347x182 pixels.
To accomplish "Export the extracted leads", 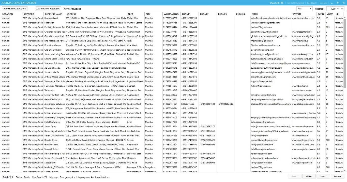I will (x=337, y=176).
